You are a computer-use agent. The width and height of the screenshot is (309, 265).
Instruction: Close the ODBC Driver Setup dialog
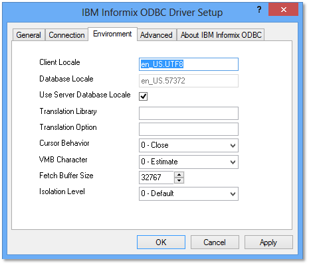click(x=284, y=9)
